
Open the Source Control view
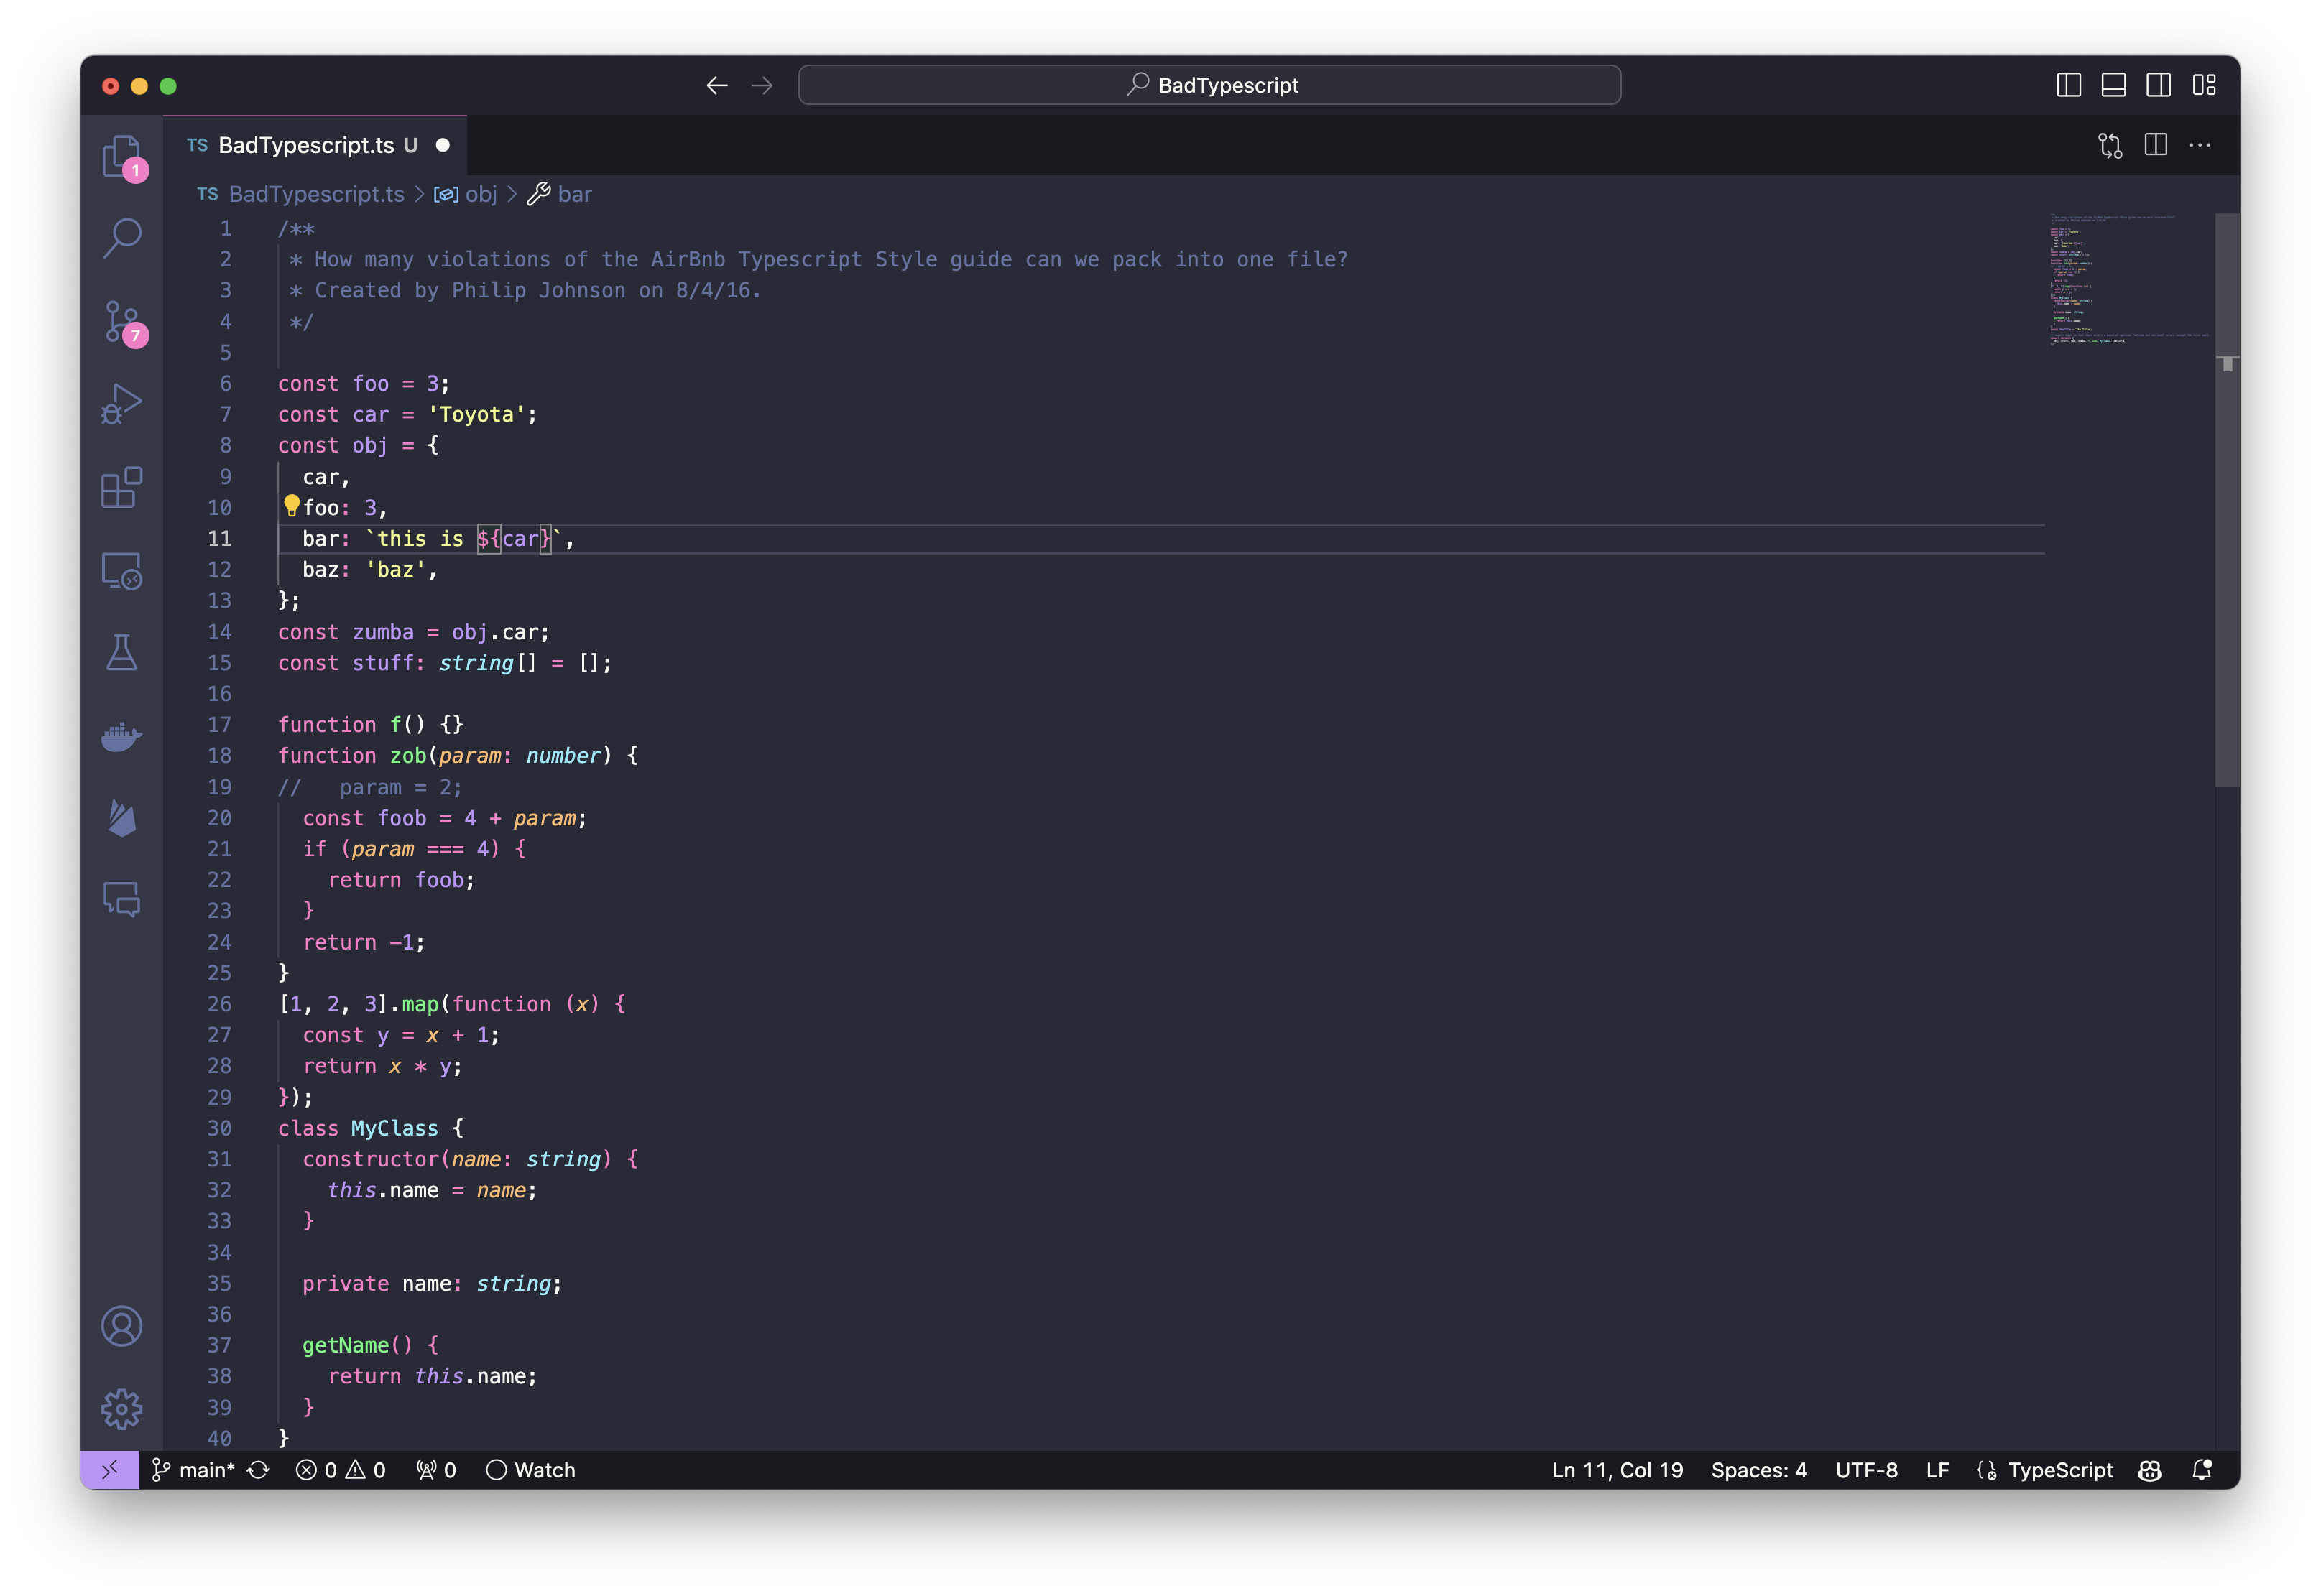(x=122, y=321)
